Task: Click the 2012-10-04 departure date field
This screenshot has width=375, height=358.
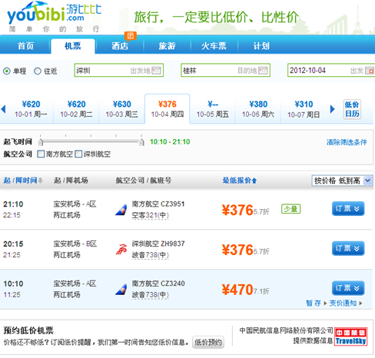Action: 331,71
